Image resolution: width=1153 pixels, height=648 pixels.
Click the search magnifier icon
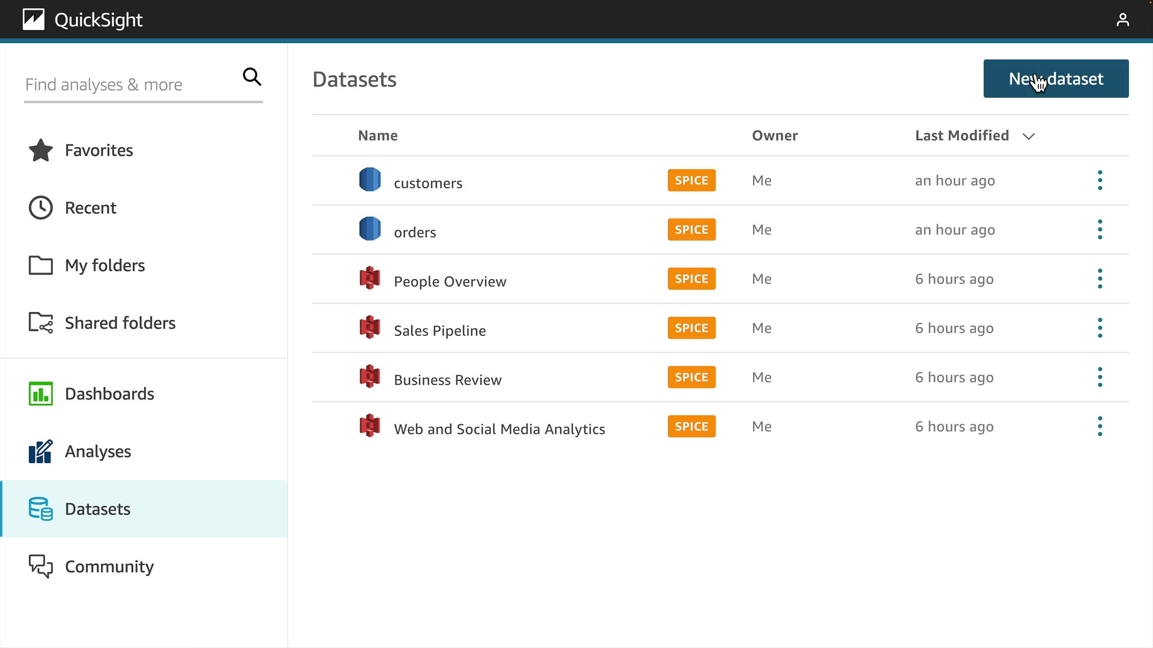(x=252, y=77)
